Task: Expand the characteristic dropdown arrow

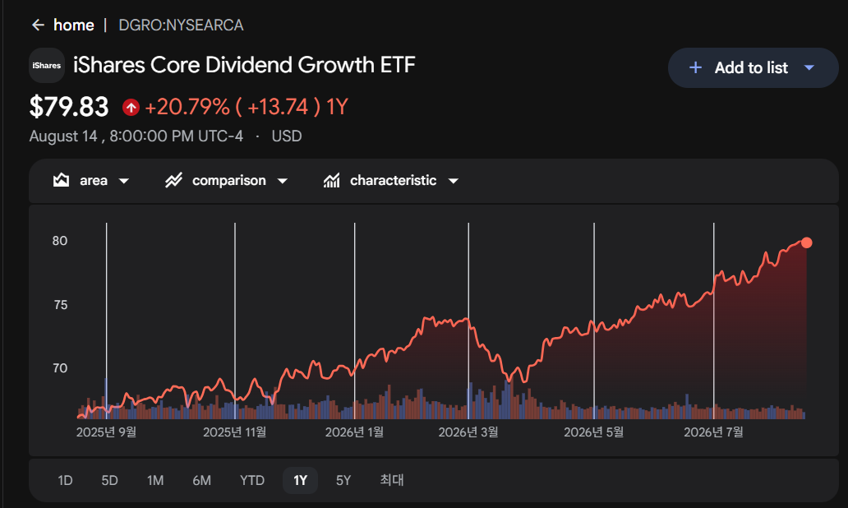Action: (454, 181)
